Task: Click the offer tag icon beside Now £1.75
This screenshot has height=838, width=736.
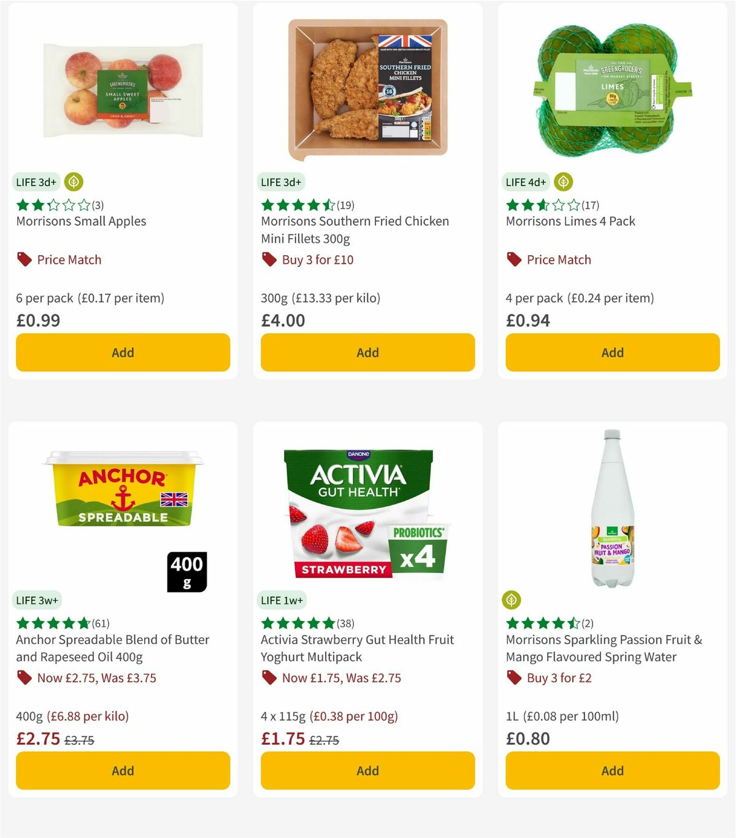Action: [269, 677]
